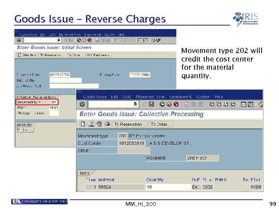Click the Items tab in Collective Processing window

coord(85,173)
